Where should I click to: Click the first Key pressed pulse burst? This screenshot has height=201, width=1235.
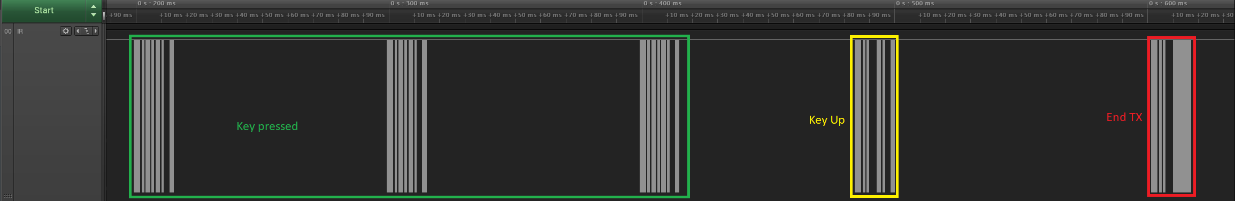(154, 116)
